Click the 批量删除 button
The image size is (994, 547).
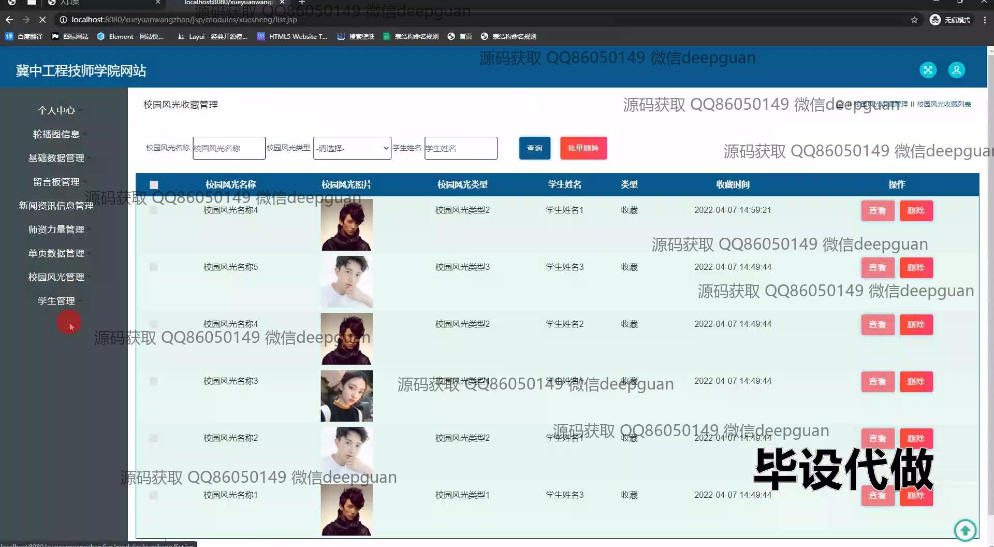(x=583, y=148)
